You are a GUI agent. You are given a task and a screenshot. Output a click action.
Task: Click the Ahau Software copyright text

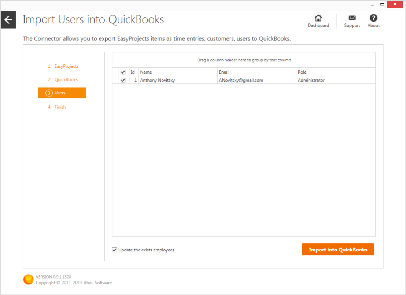[x=74, y=283]
